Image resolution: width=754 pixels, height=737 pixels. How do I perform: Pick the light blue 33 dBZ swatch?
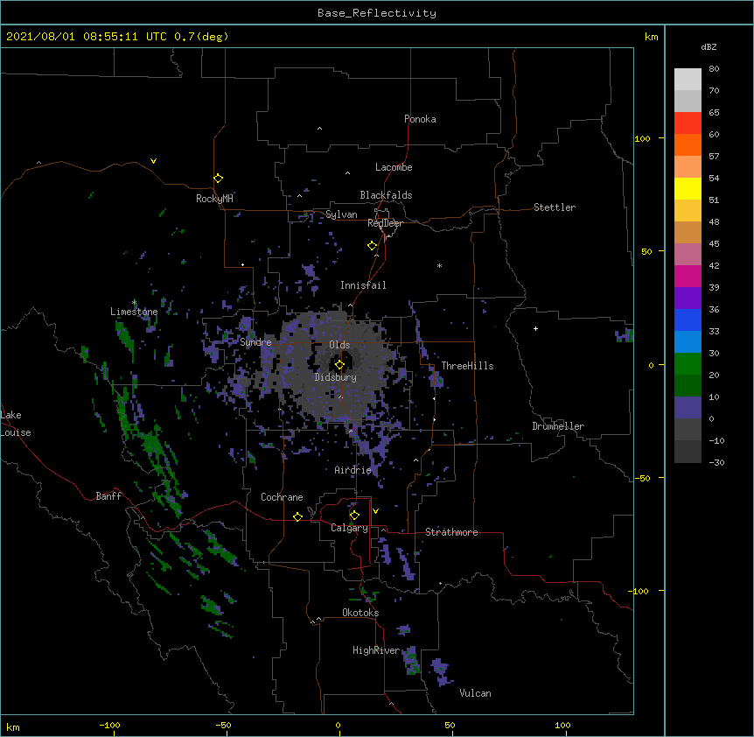click(x=688, y=342)
